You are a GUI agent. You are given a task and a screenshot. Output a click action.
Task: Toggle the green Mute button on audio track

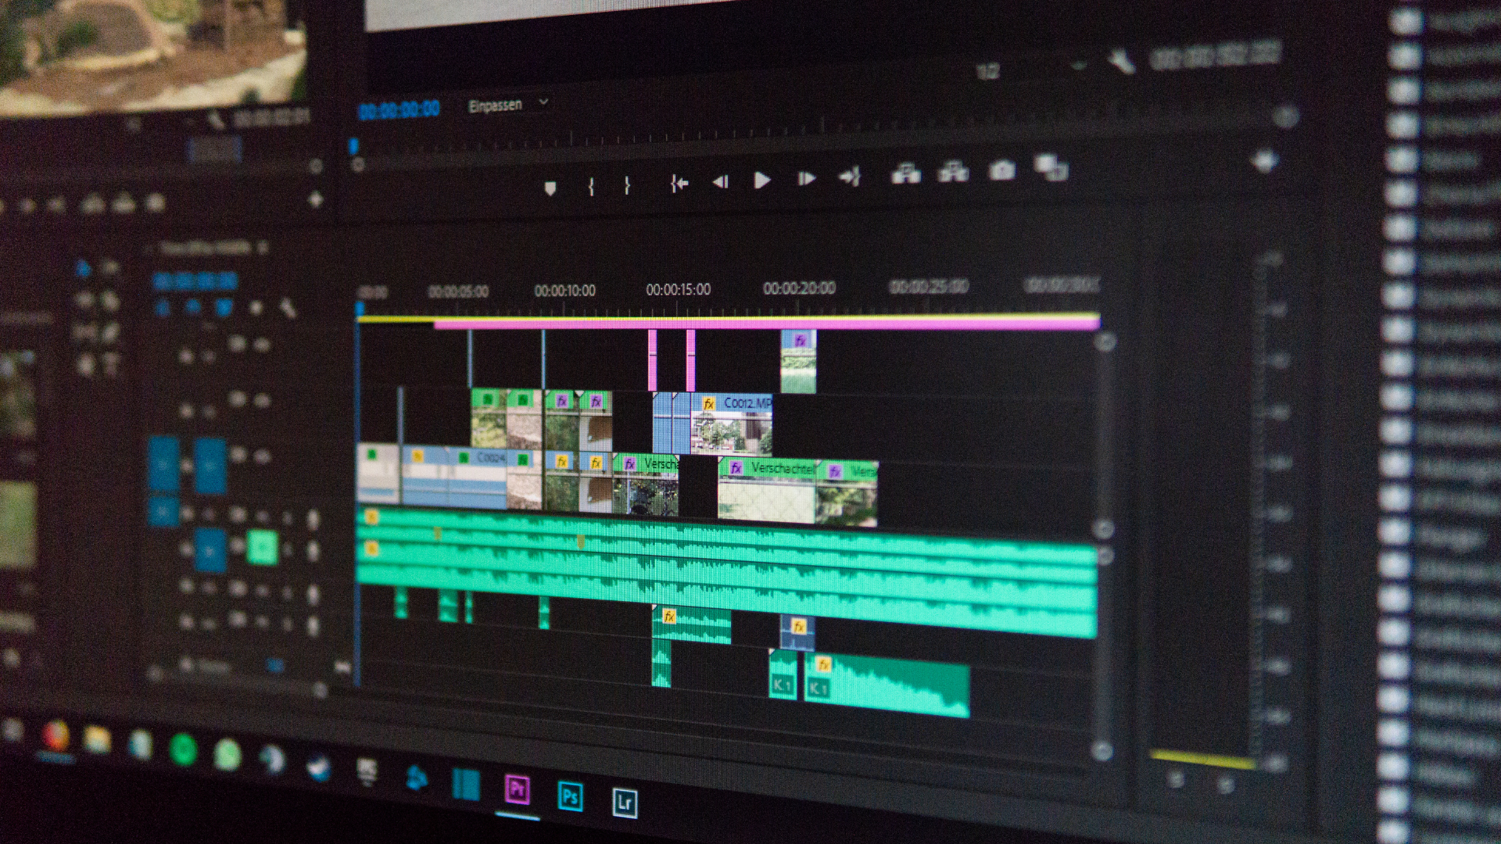tap(262, 547)
